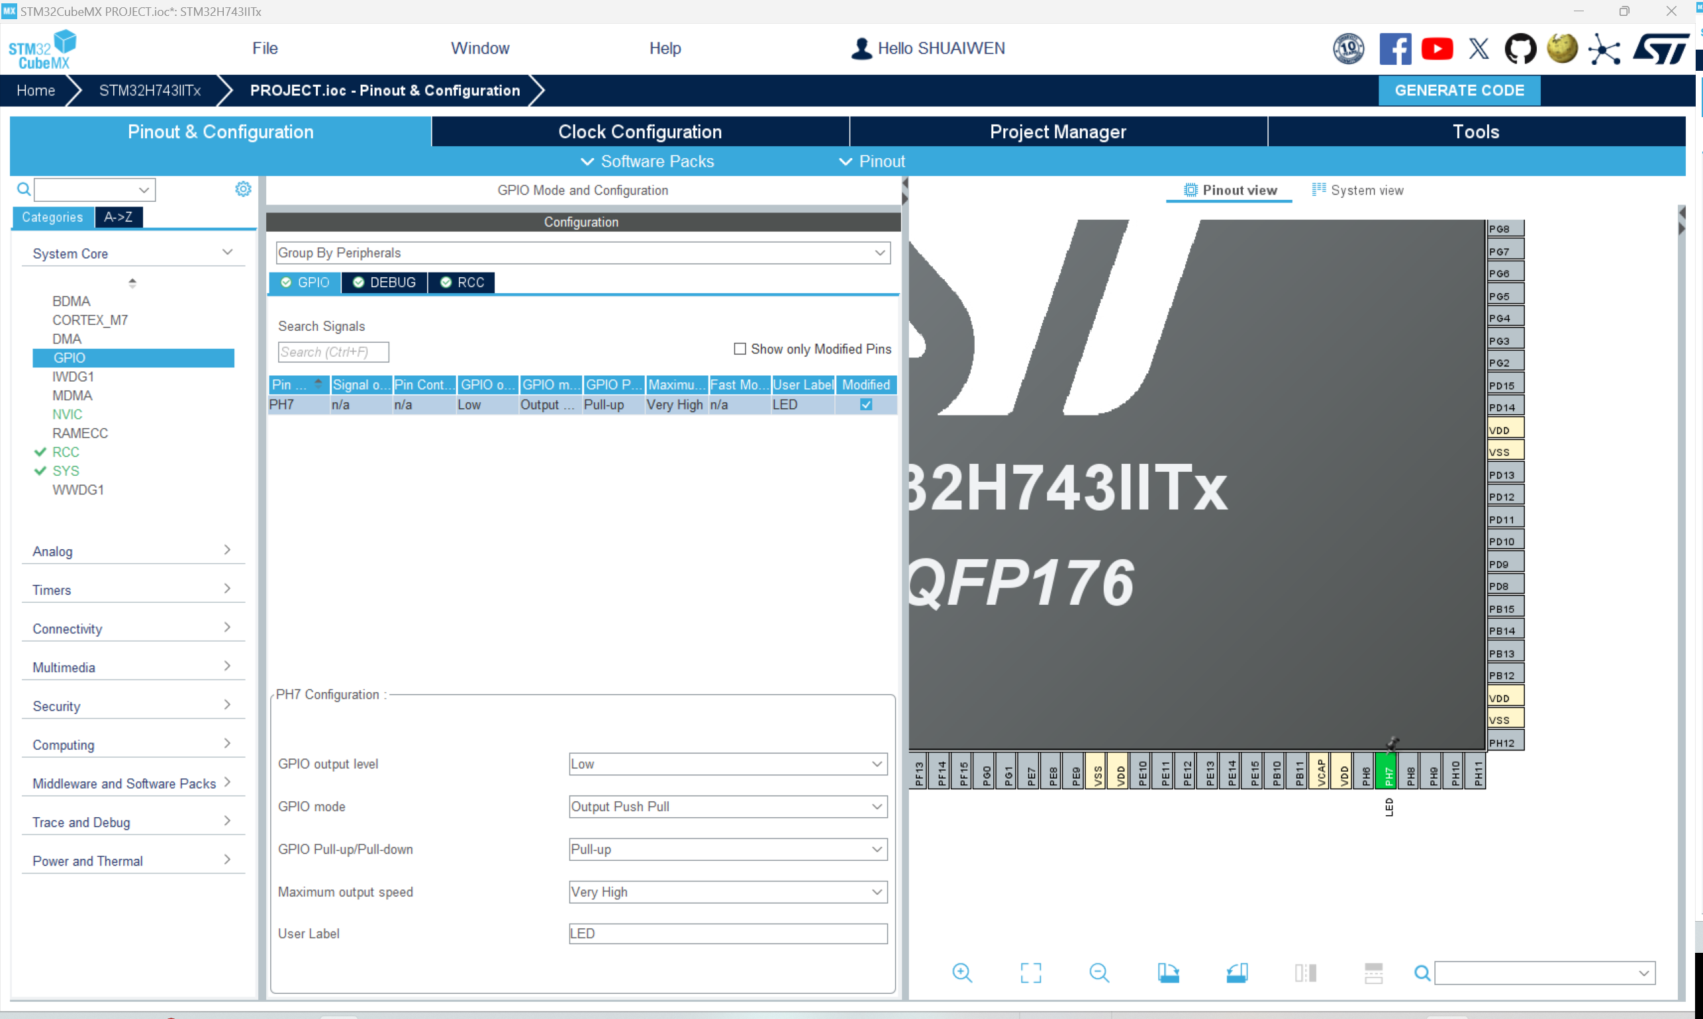This screenshot has width=1703, height=1019.
Task: Go to Home breadcrumb
Action: click(x=36, y=91)
